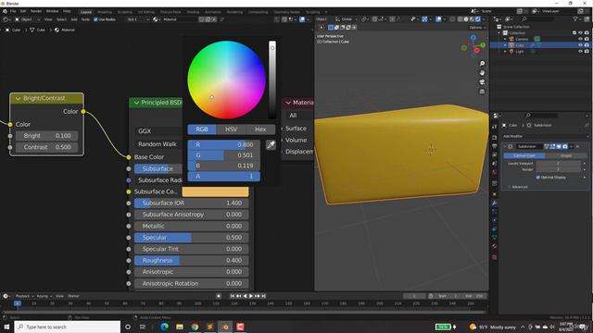Collapse the Principled BSDF node

click(x=136, y=103)
